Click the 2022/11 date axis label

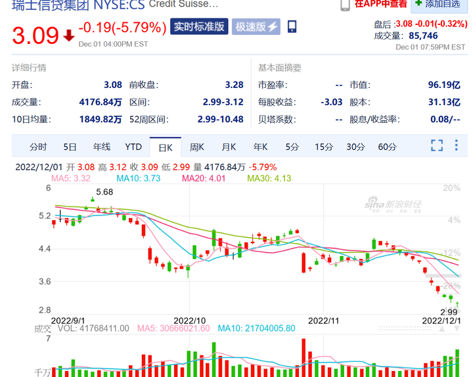pyautogui.click(x=323, y=321)
